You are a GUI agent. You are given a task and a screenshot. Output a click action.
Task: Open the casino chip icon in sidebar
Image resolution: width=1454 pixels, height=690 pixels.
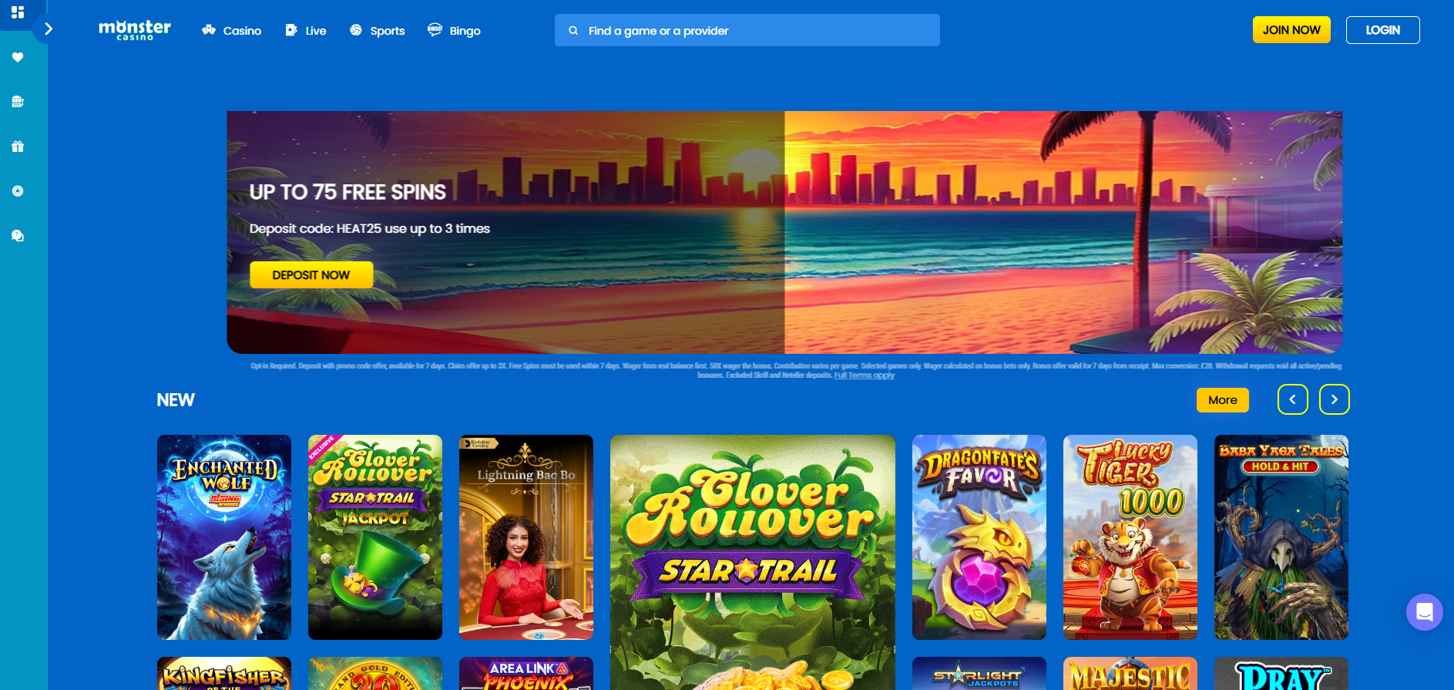(x=18, y=191)
